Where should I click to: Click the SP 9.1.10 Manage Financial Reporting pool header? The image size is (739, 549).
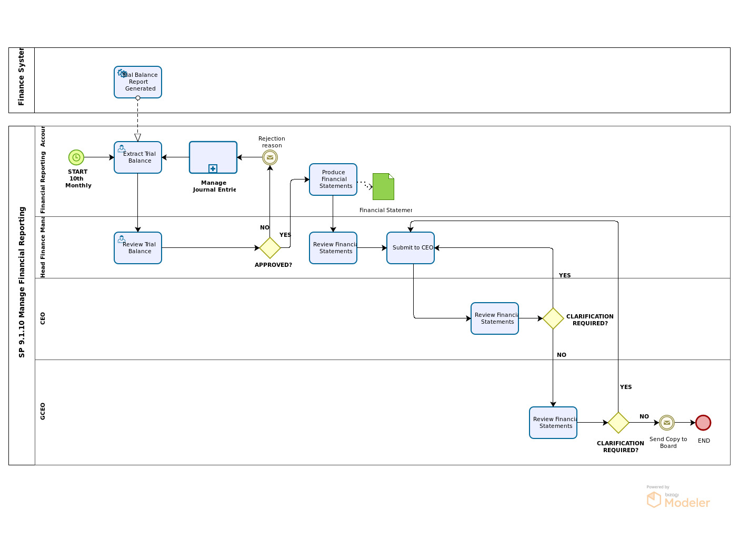(x=22, y=295)
